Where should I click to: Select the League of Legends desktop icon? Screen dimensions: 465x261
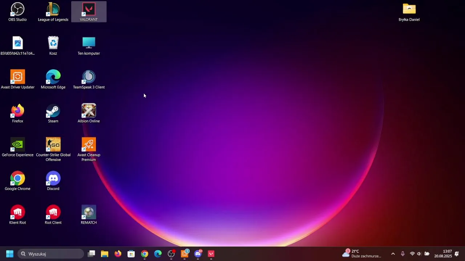coord(53,12)
